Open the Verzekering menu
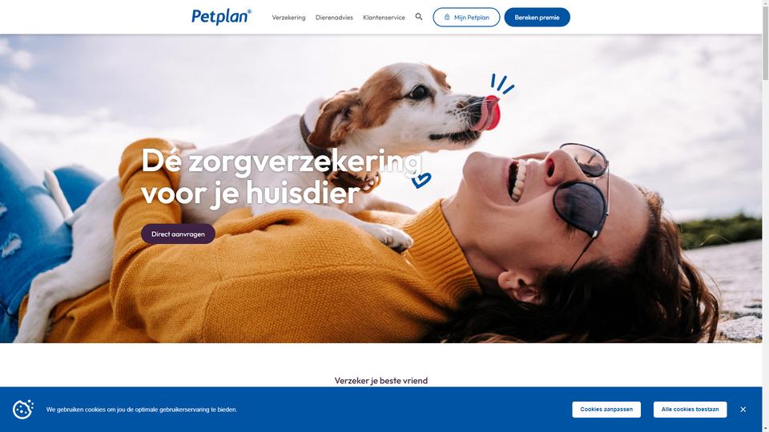 tap(288, 17)
